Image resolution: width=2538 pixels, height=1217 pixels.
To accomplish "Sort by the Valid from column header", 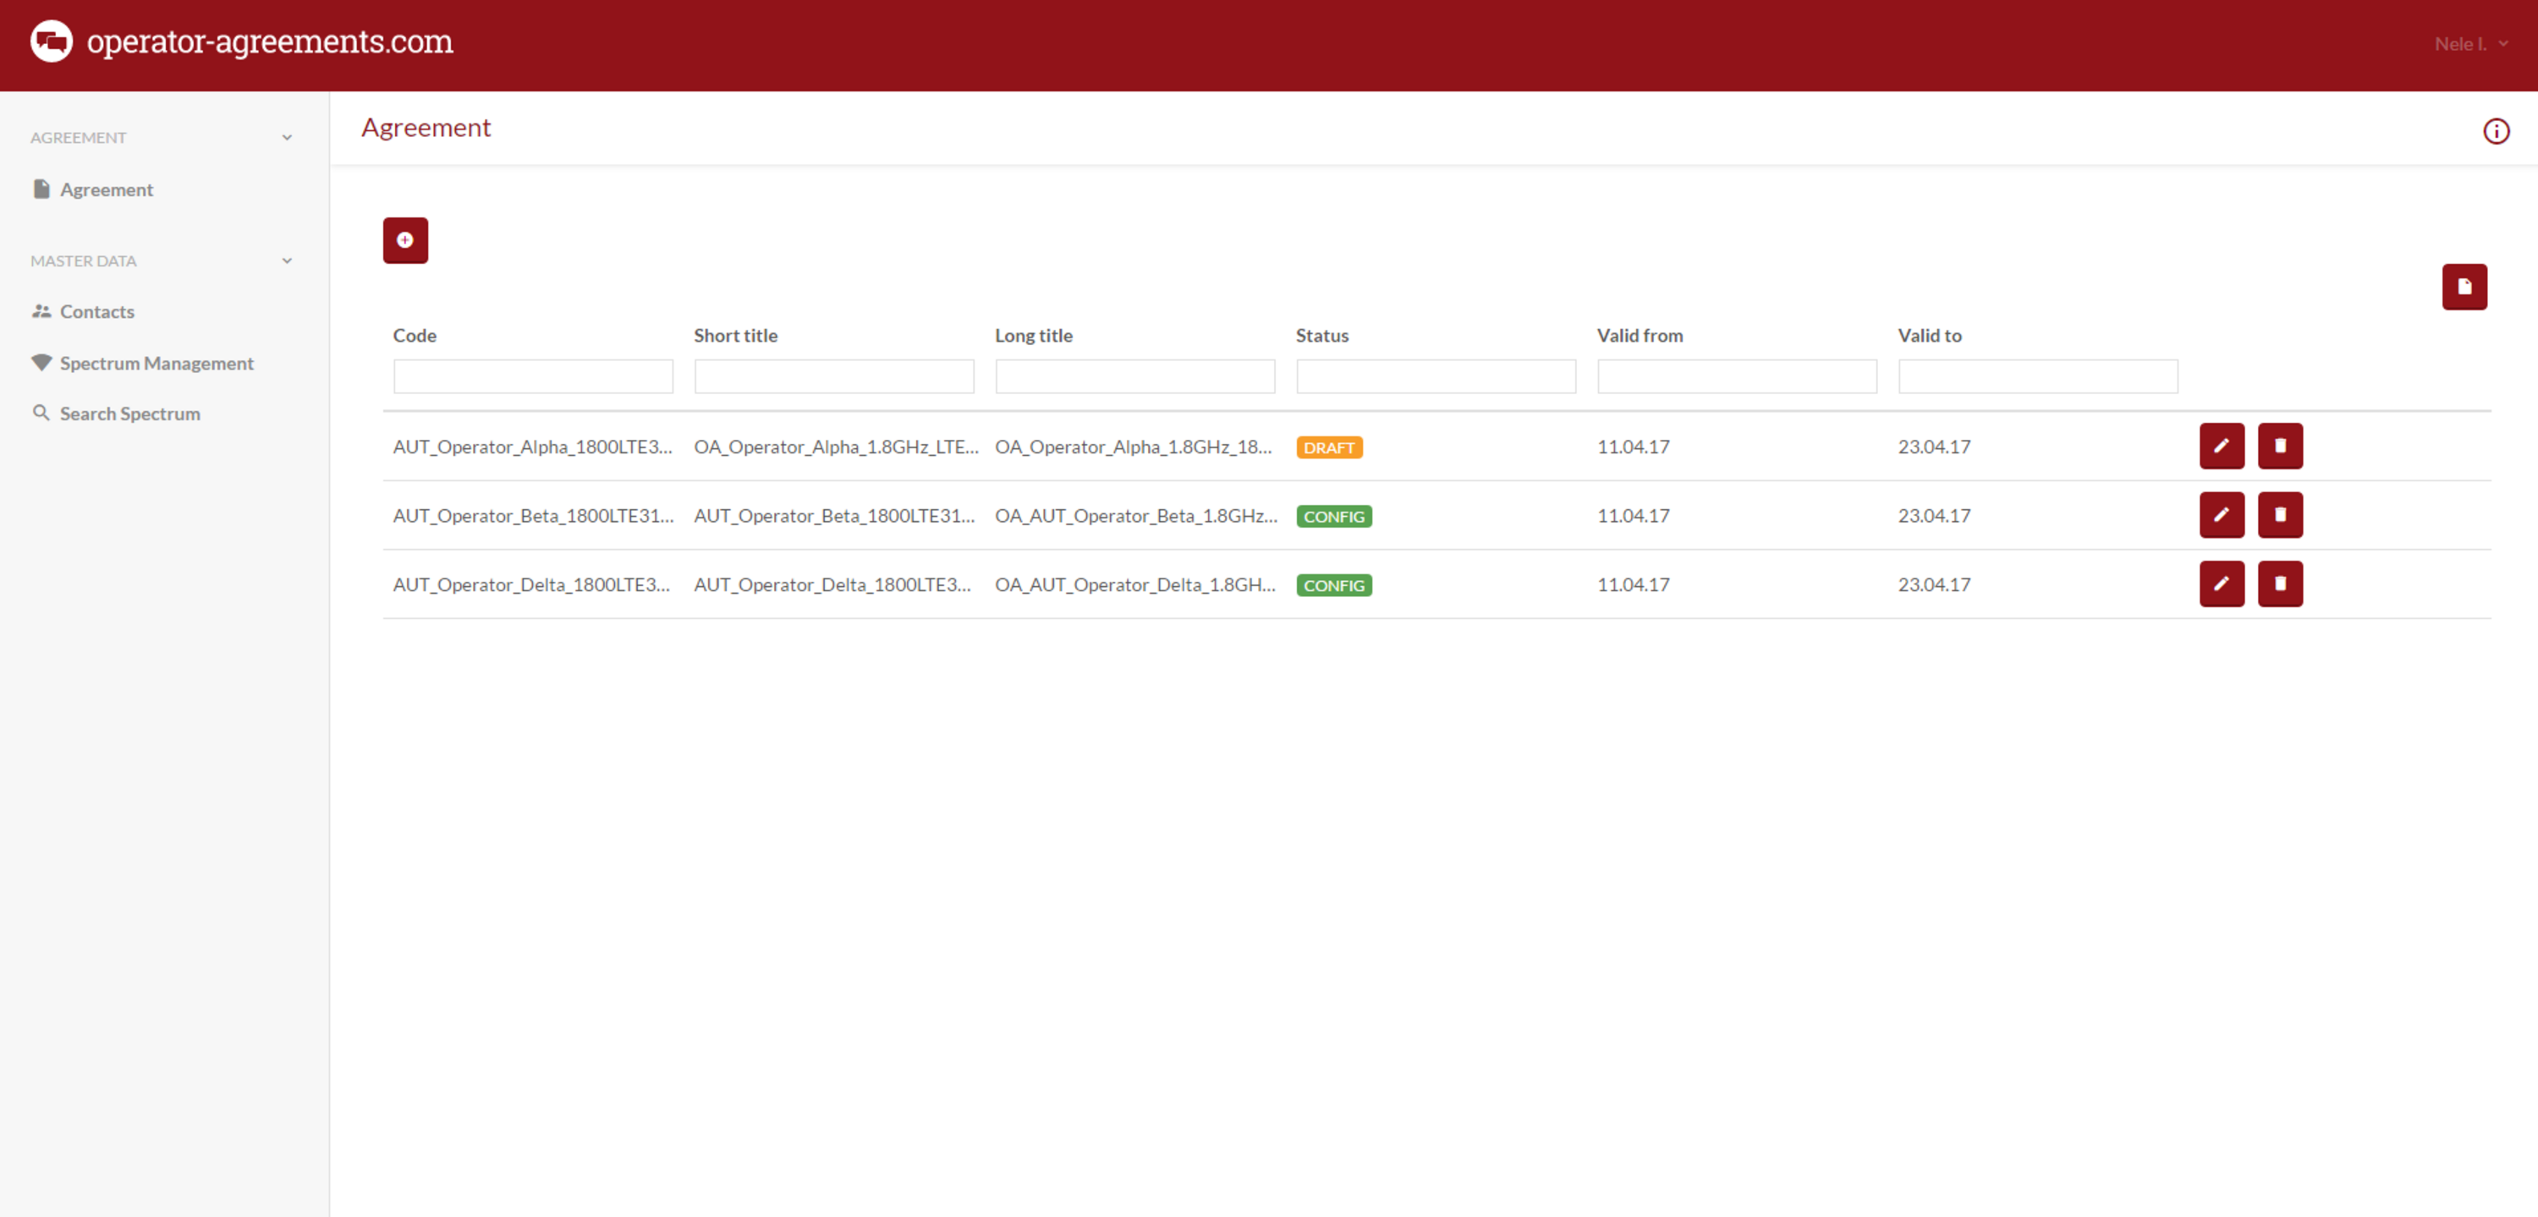I will click(x=1640, y=335).
